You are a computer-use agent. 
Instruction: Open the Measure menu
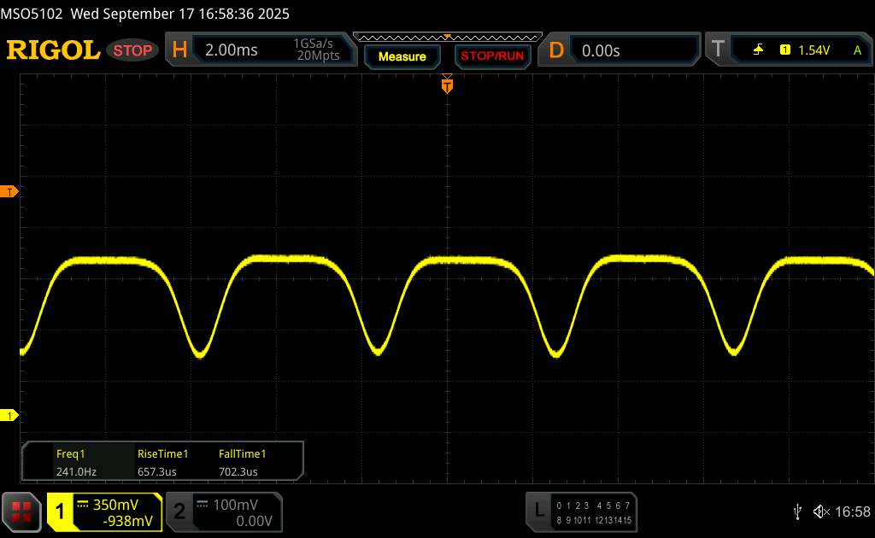coord(402,56)
